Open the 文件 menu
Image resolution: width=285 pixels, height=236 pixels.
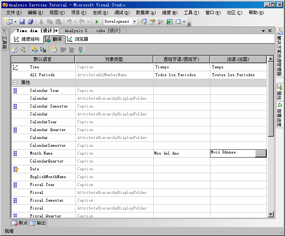pyautogui.click(x=13, y=13)
